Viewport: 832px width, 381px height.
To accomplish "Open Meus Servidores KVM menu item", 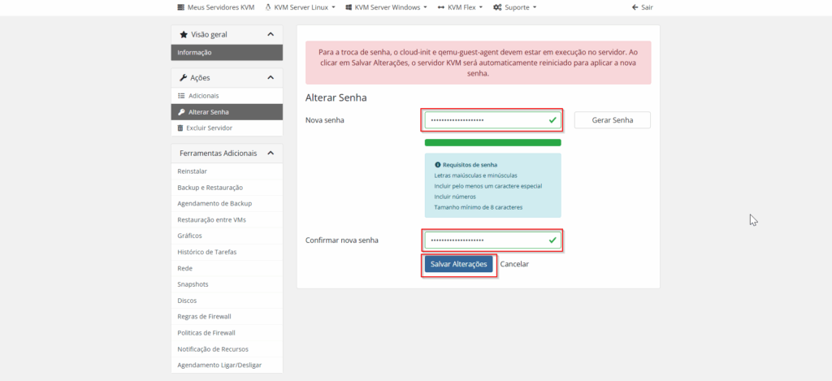I will 215,7.
